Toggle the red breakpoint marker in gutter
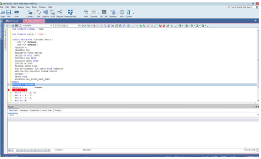Screen dimensions: 261x159 click(x=9, y=90)
